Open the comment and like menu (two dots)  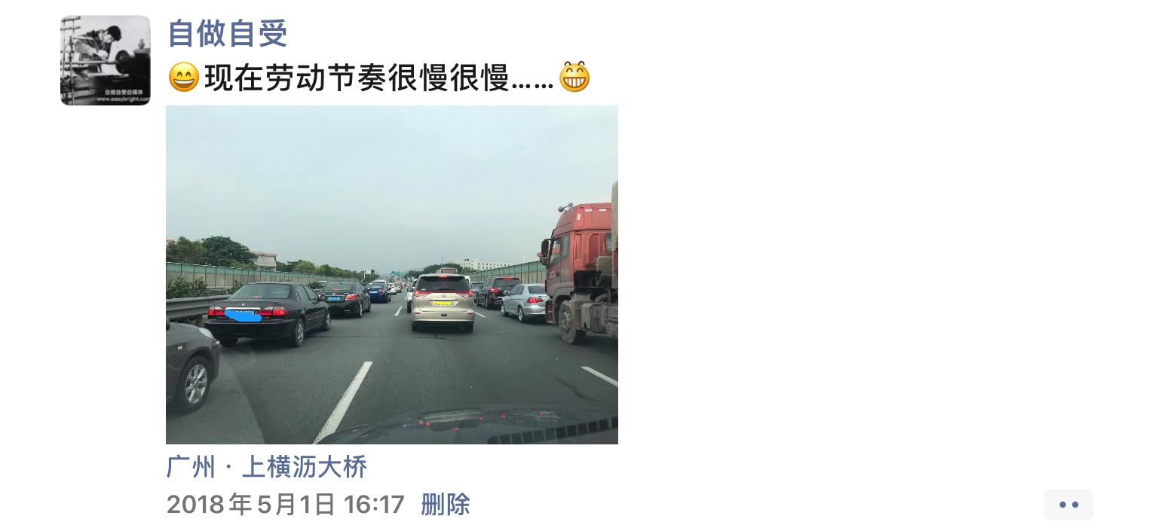point(1068,505)
